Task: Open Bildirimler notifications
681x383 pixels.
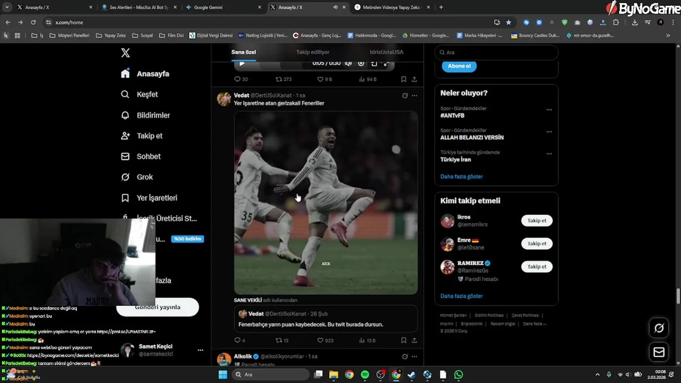Action: [x=145, y=115]
